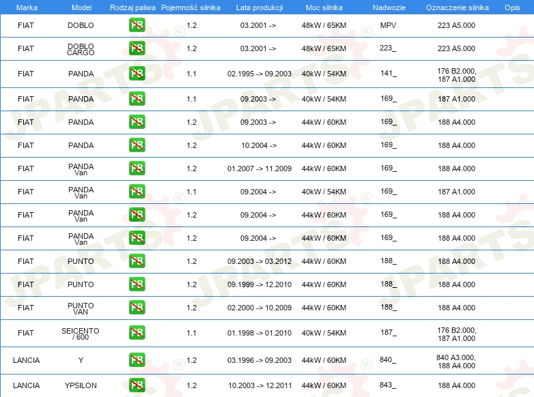The image size is (534, 397).
Task: Click the 840 A3.000, 188 A4.000 engine code
Action: coord(456,362)
